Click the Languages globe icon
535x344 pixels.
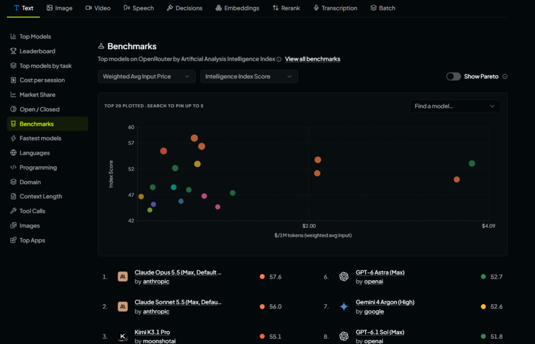click(13, 153)
